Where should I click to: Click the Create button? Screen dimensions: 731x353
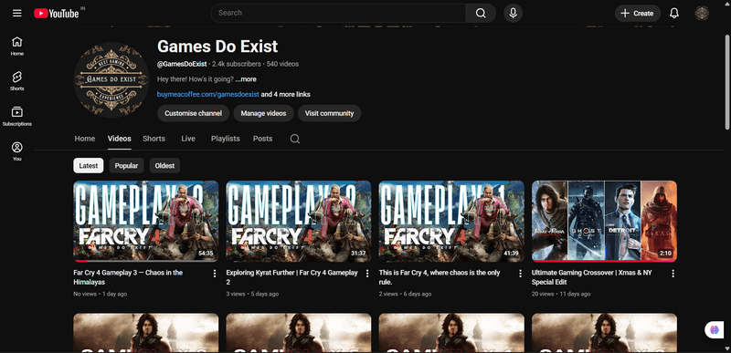point(637,14)
